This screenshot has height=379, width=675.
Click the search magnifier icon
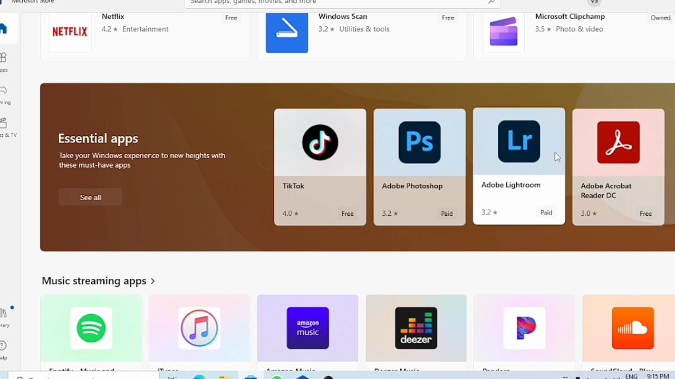[491, 2]
